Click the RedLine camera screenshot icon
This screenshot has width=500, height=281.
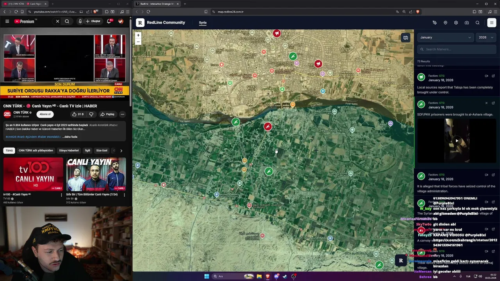(x=467, y=23)
